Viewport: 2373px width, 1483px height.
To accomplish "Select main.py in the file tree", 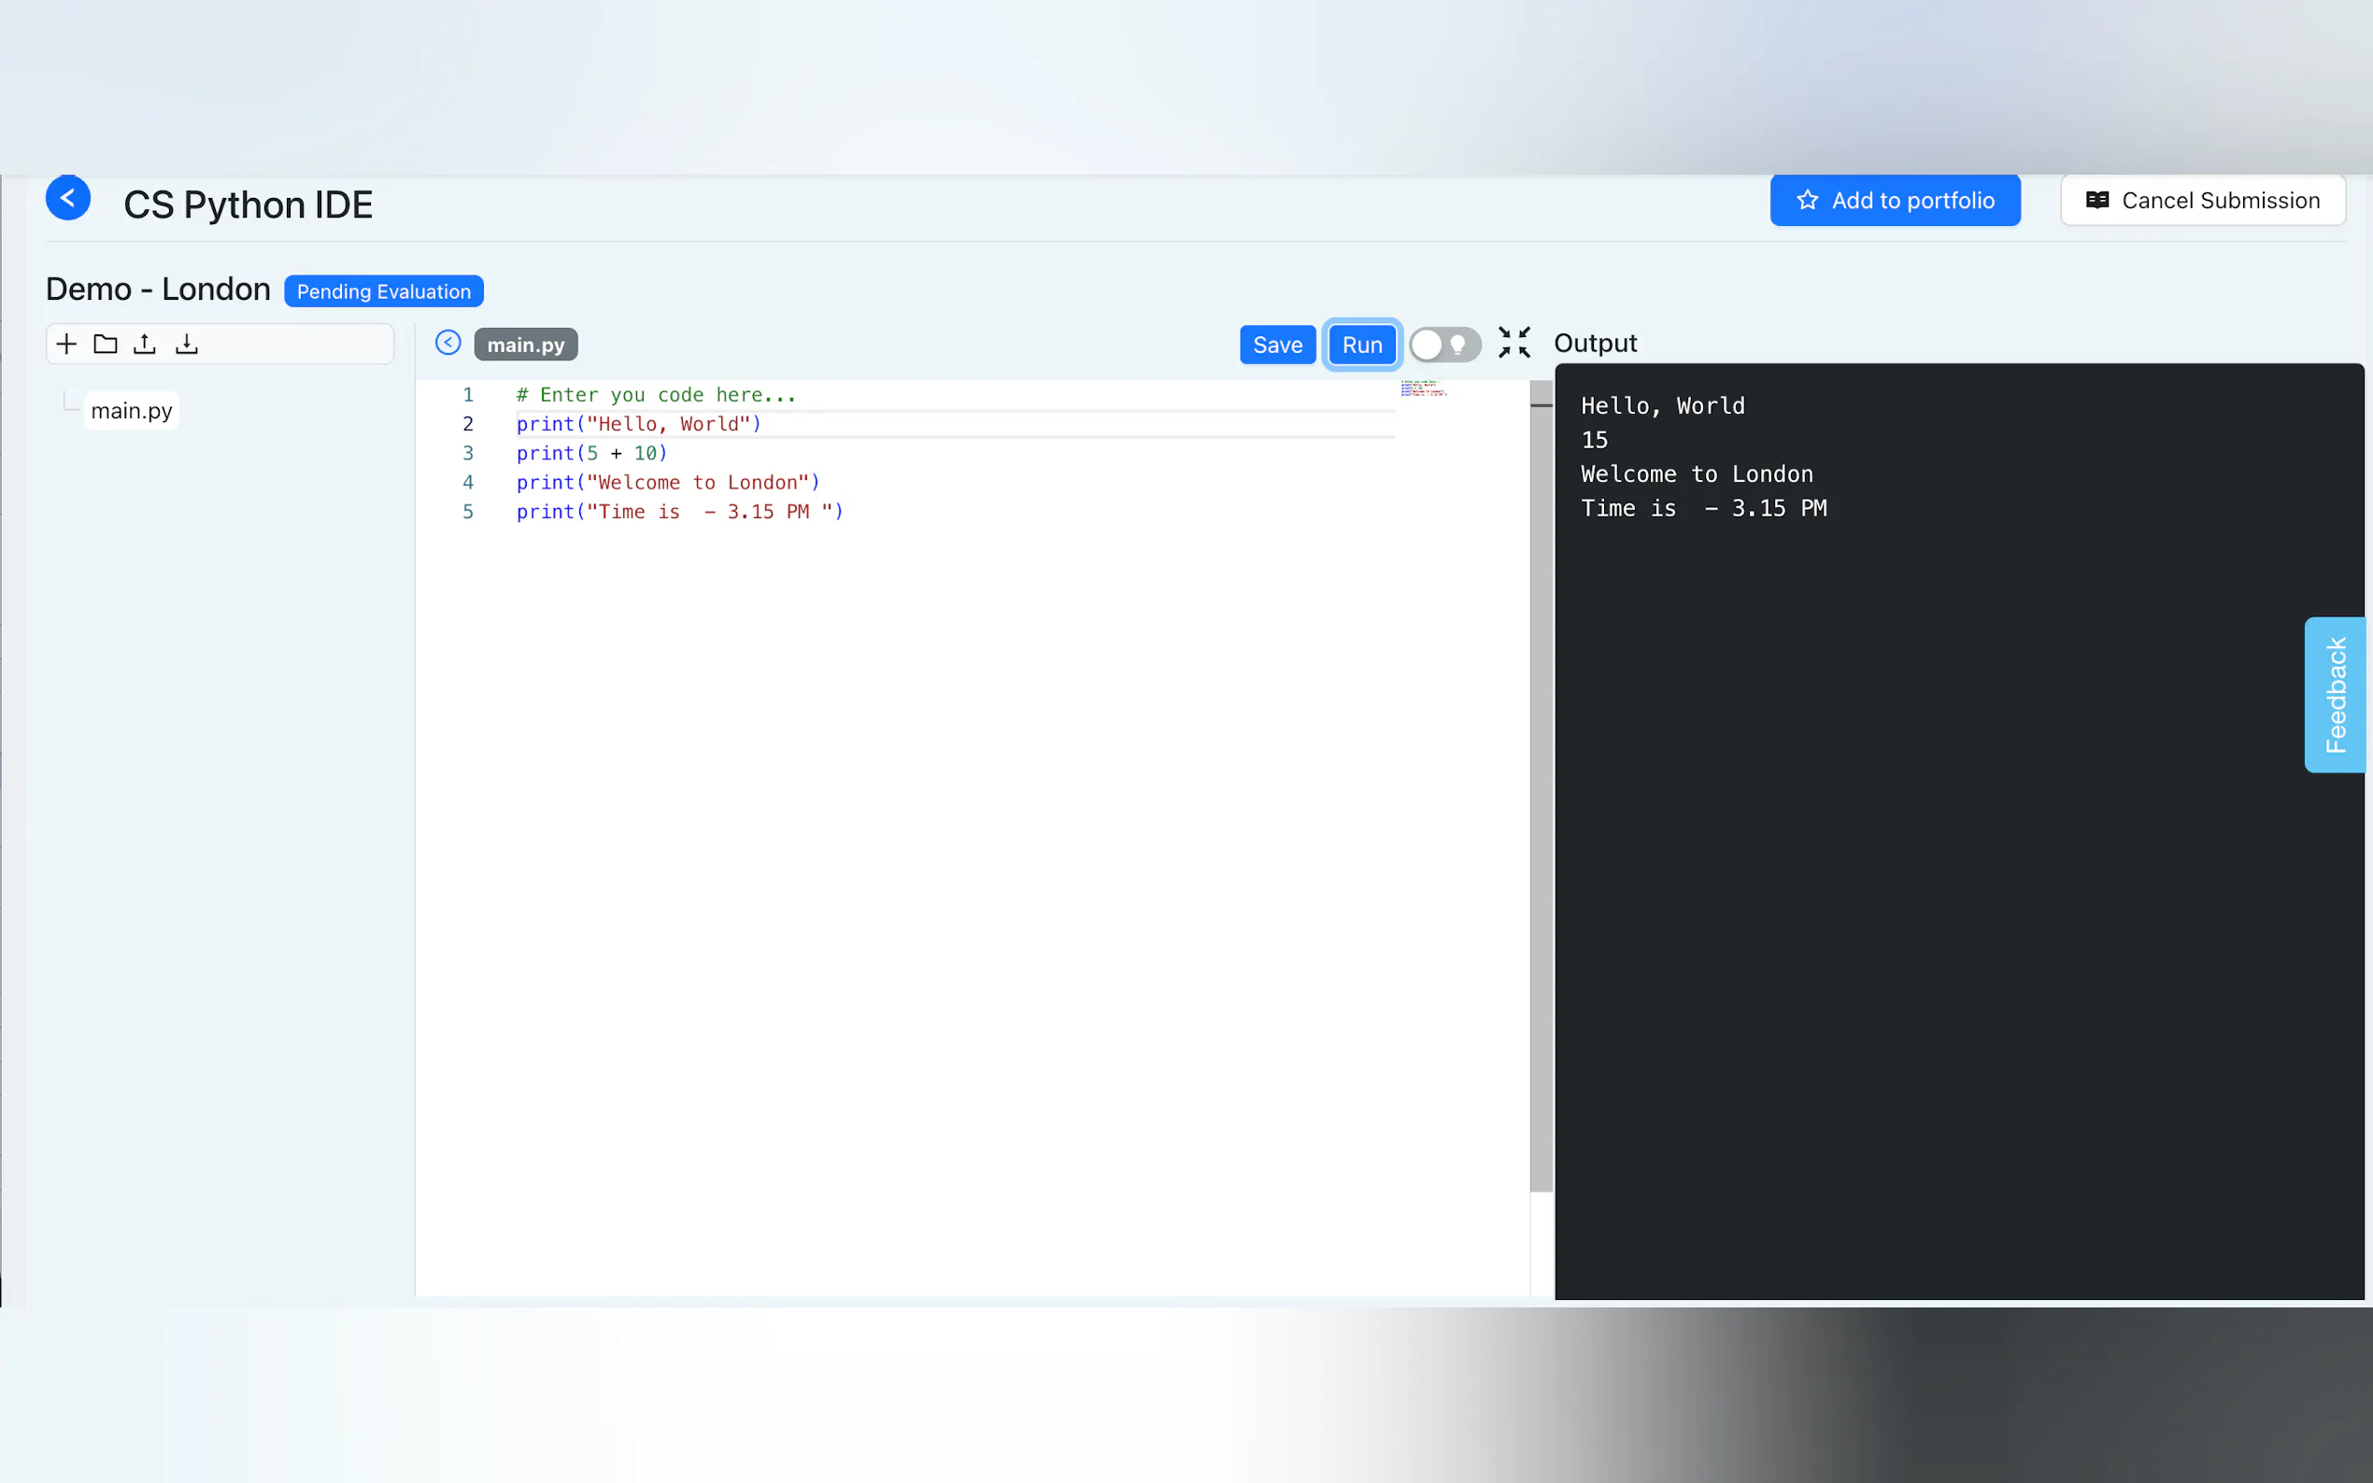I will pyautogui.click(x=132, y=411).
